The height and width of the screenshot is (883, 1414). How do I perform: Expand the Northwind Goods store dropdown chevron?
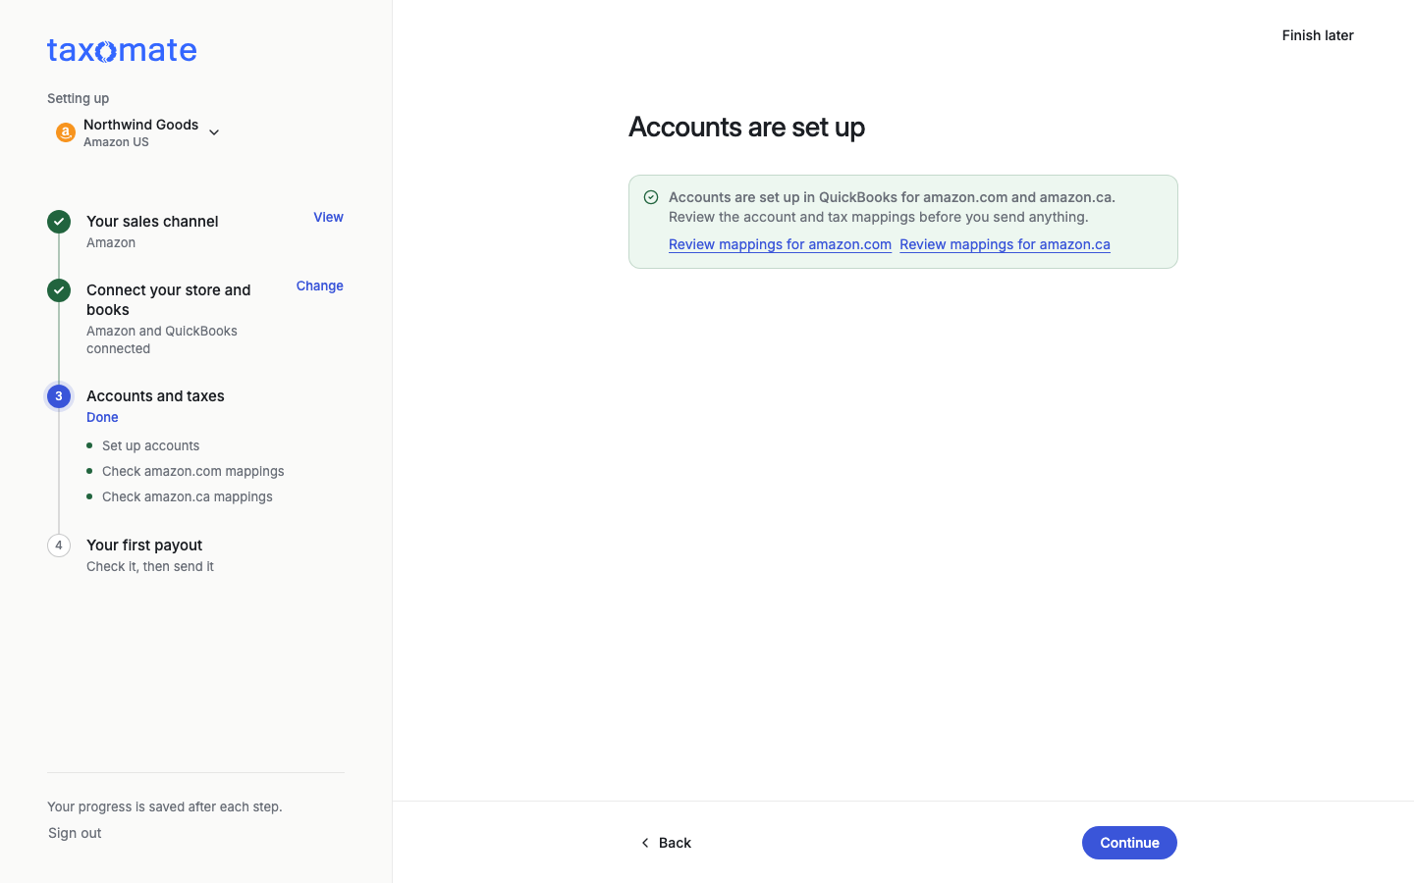[x=214, y=132]
